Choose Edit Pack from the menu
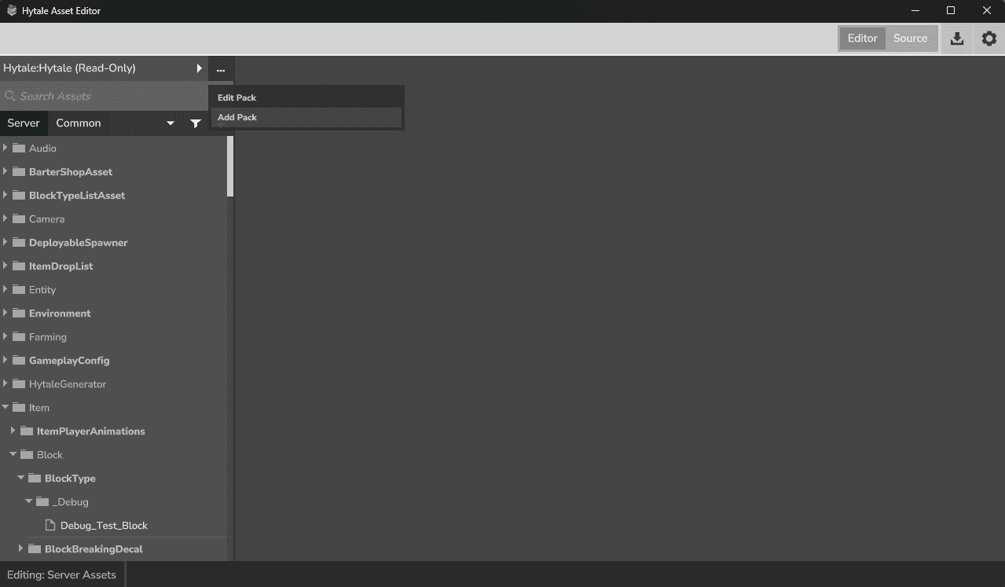 tap(237, 98)
